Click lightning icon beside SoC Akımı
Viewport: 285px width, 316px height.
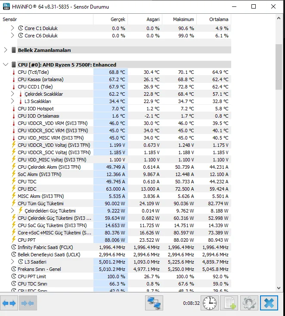(x=13, y=174)
